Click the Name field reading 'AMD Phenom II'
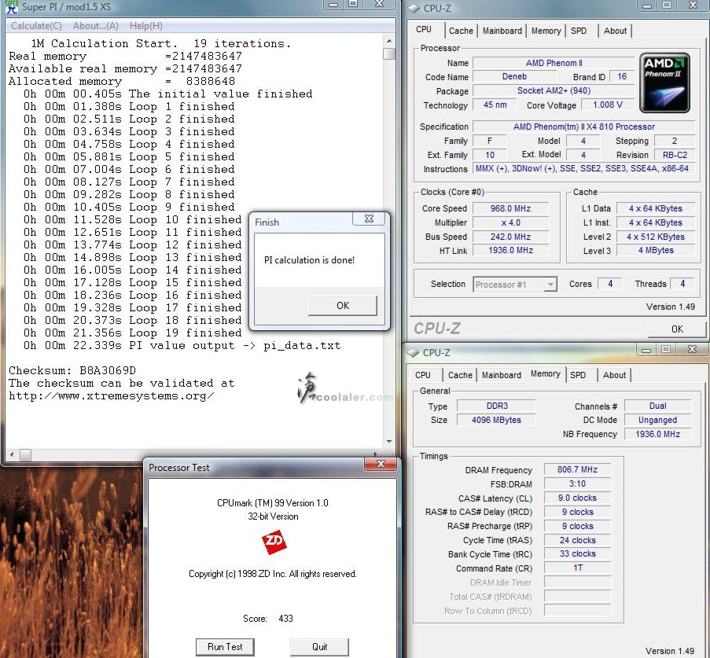710x658 pixels. click(554, 63)
